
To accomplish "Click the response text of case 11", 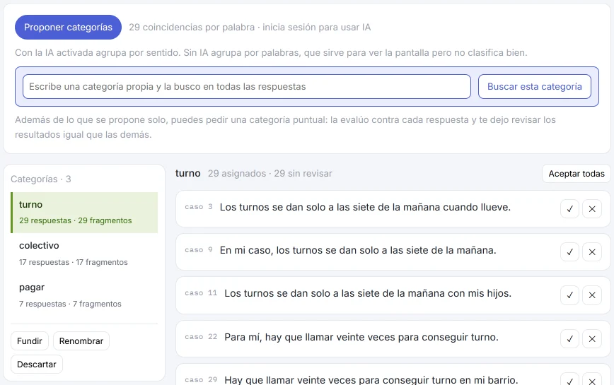I will (x=368, y=293).
